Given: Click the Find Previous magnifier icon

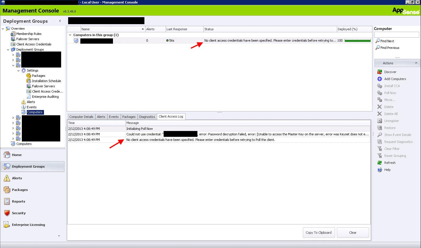Looking at the screenshot, I should [378, 48].
